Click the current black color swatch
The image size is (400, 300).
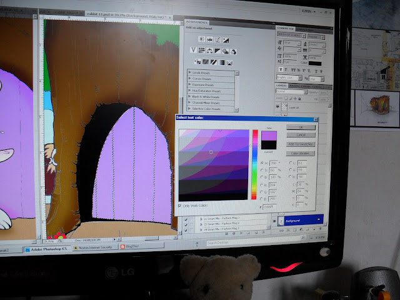(x=269, y=145)
